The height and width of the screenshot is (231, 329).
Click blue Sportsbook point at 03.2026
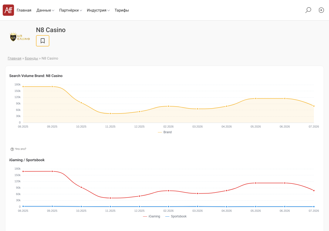tap(197, 206)
